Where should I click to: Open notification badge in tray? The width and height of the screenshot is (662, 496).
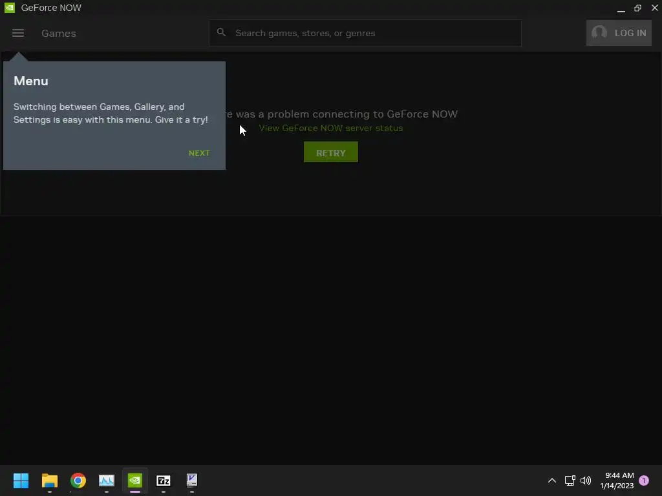pos(644,480)
